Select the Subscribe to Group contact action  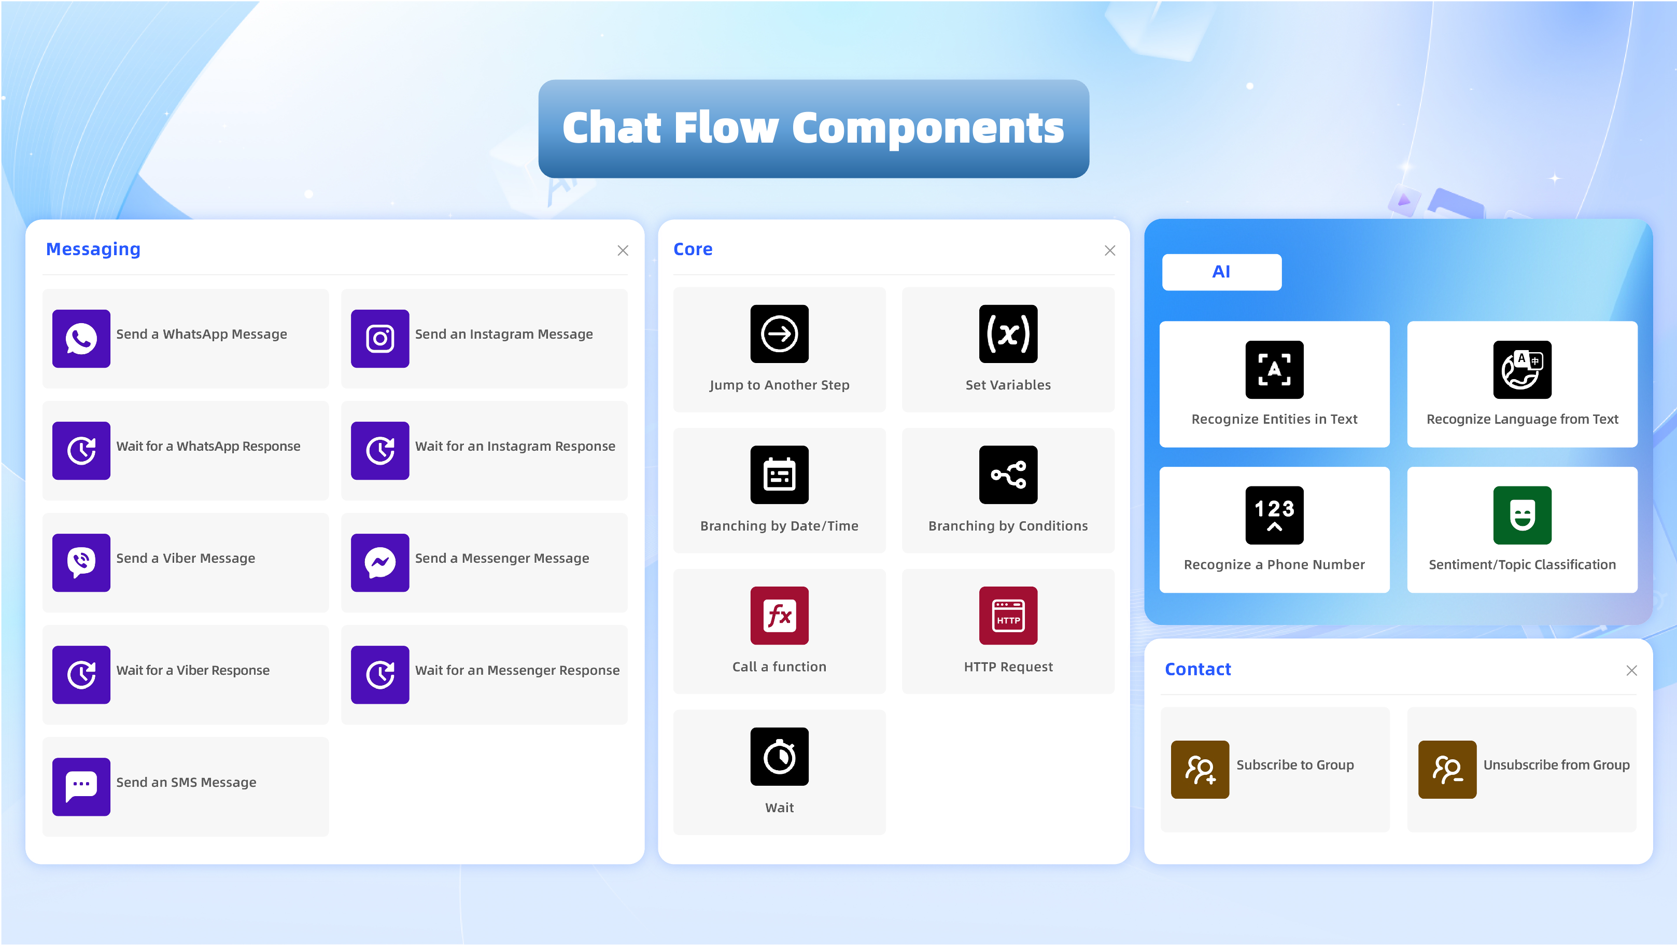point(1274,770)
